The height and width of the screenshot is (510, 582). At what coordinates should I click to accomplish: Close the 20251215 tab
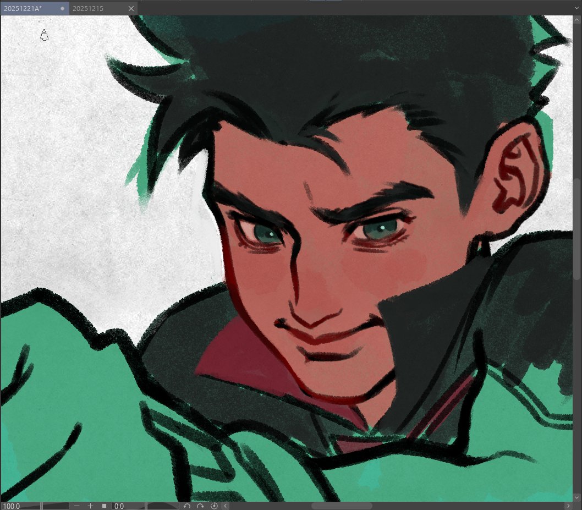[x=131, y=8]
